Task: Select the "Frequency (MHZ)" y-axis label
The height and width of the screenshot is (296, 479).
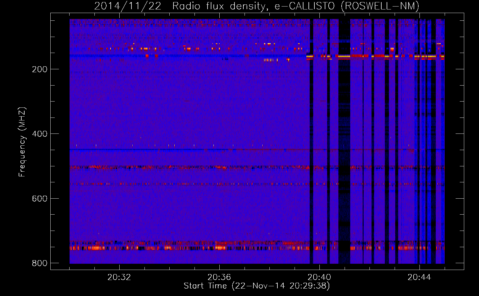Action: pos(22,142)
